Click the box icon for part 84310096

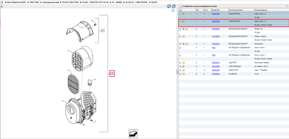click(184, 36)
